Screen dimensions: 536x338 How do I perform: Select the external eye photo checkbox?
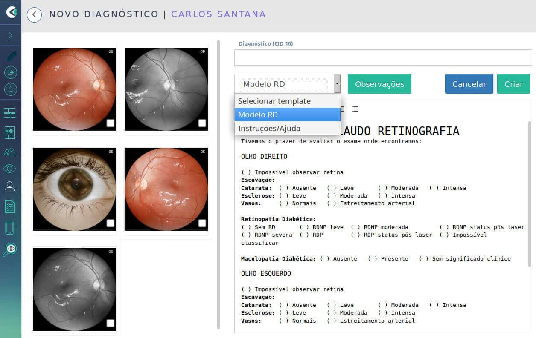pyautogui.click(x=110, y=223)
